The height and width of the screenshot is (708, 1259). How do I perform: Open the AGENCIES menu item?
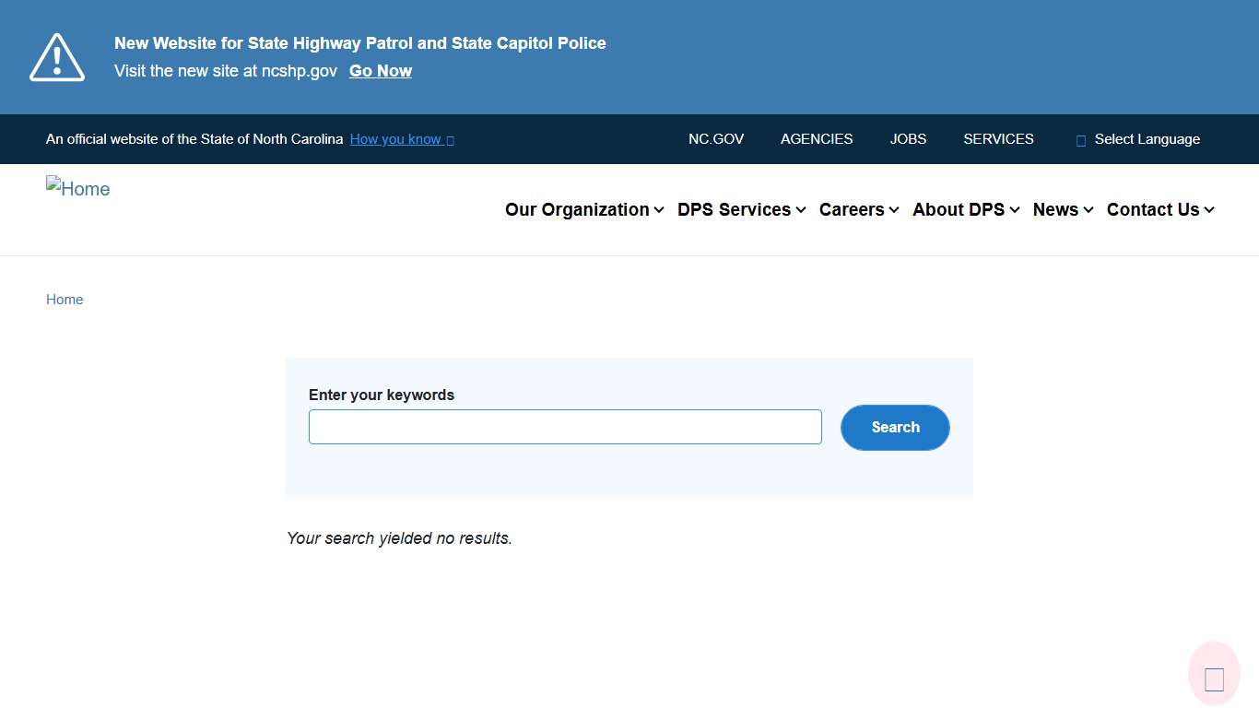tap(817, 139)
